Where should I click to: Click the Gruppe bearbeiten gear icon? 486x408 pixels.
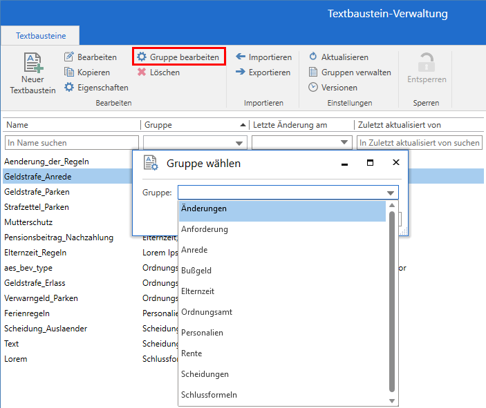click(x=142, y=57)
